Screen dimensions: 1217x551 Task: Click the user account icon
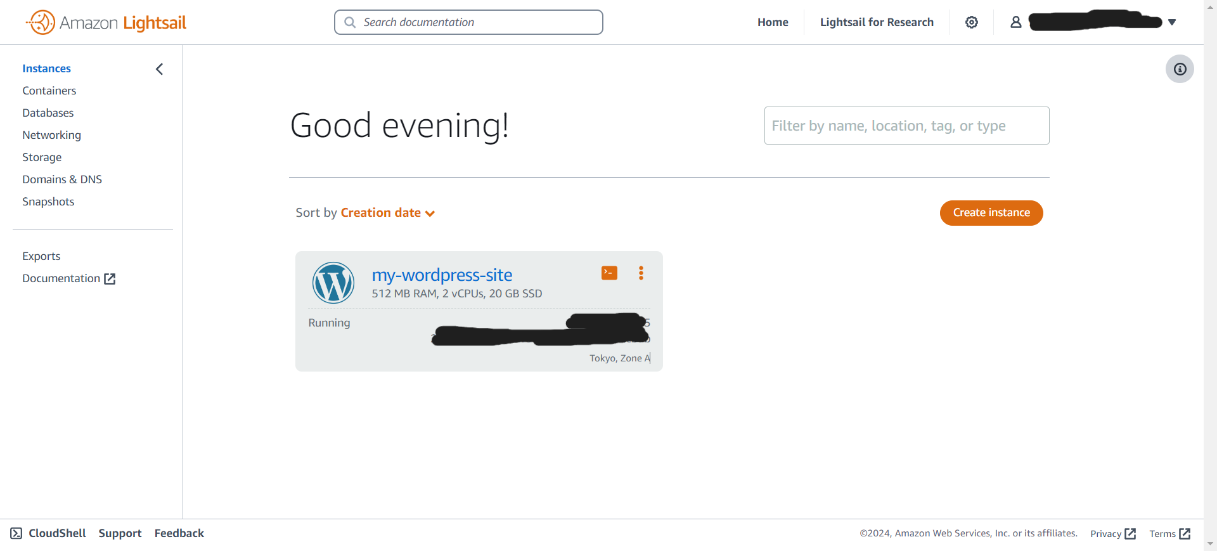[x=1016, y=22]
